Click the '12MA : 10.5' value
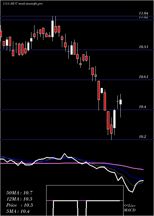This screenshot has width=154, height=216. [x=19, y=199]
